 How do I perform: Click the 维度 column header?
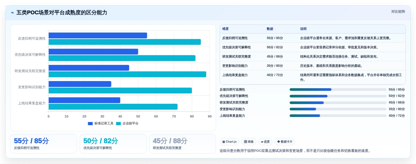point(225,29)
